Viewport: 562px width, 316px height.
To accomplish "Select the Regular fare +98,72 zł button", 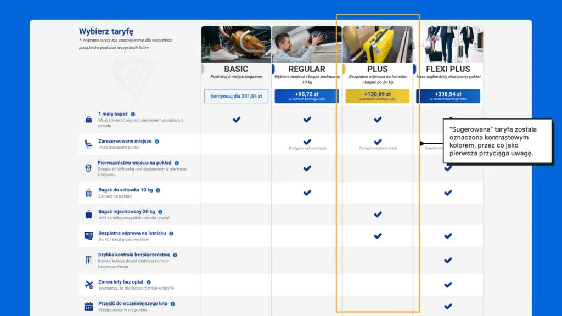I will tap(307, 96).
